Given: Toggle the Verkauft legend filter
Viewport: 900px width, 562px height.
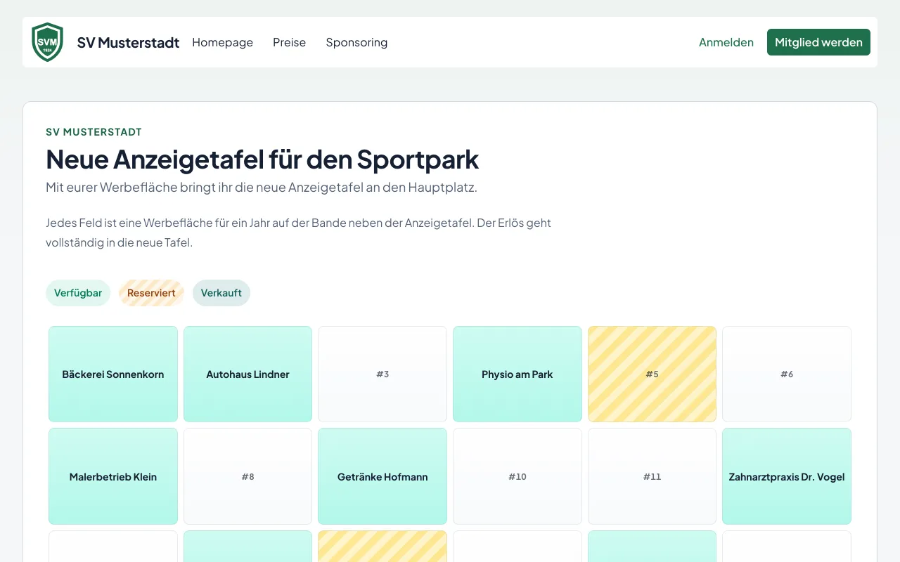Looking at the screenshot, I should click(221, 293).
